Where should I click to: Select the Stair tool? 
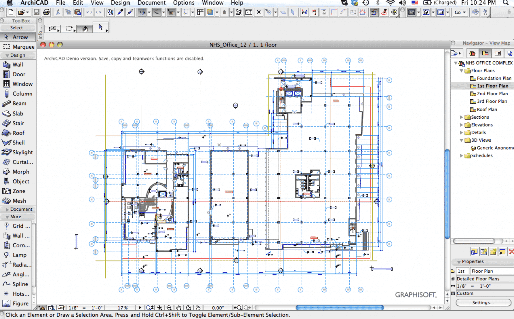(18, 123)
